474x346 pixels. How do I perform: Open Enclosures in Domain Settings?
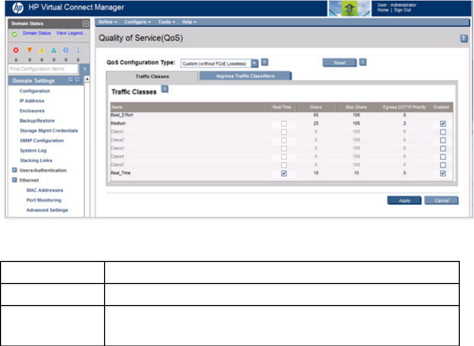(32, 111)
